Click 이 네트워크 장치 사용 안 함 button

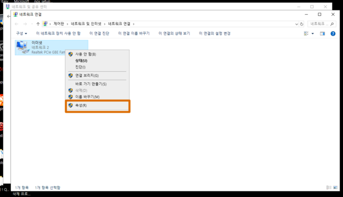click(x=58, y=34)
